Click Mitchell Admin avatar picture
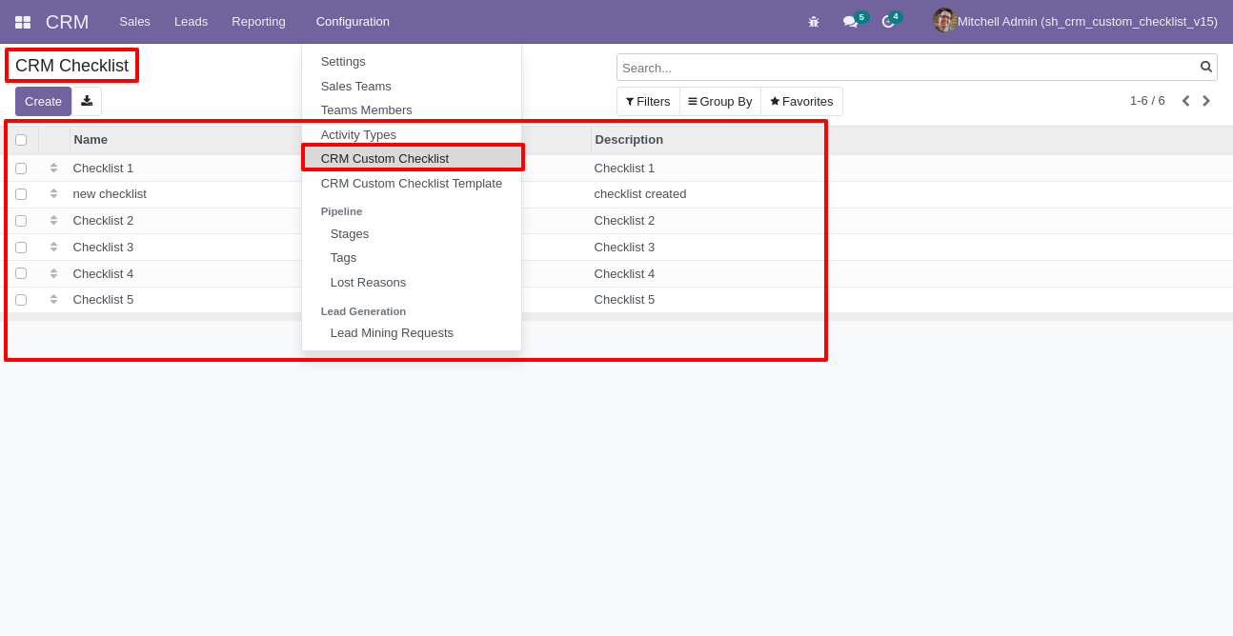 [x=944, y=21]
